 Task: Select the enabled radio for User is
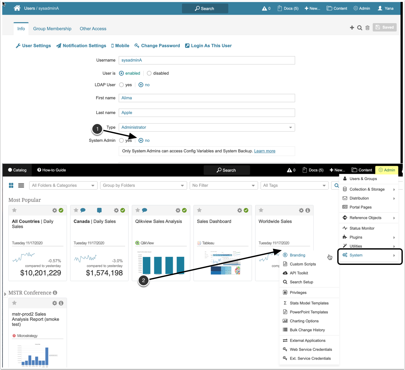click(x=121, y=73)
